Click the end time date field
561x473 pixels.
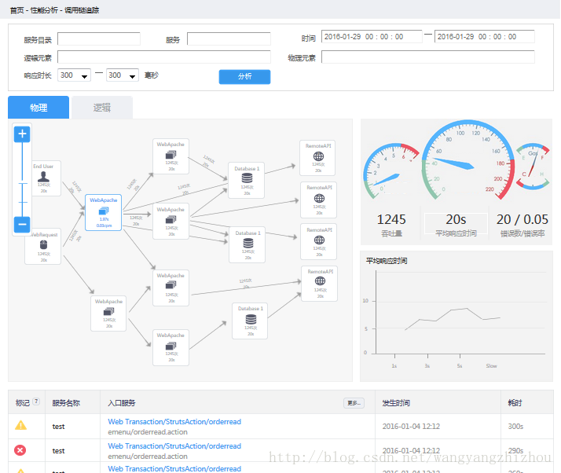tap(485, 36)
